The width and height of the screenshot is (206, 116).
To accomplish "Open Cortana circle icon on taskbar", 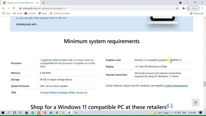I will click(14, 113).
